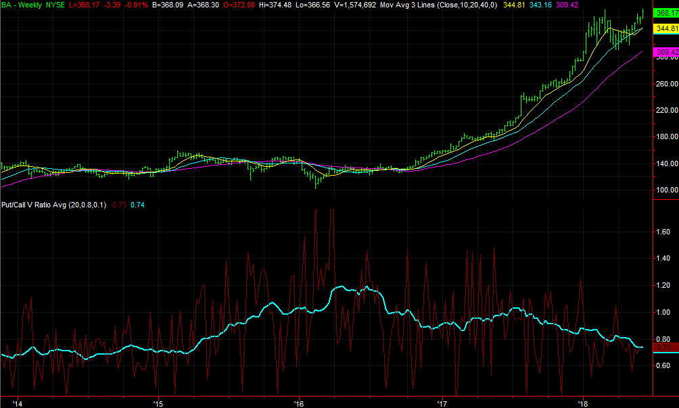Click the -3.39 price change value

tap(112, 5)
